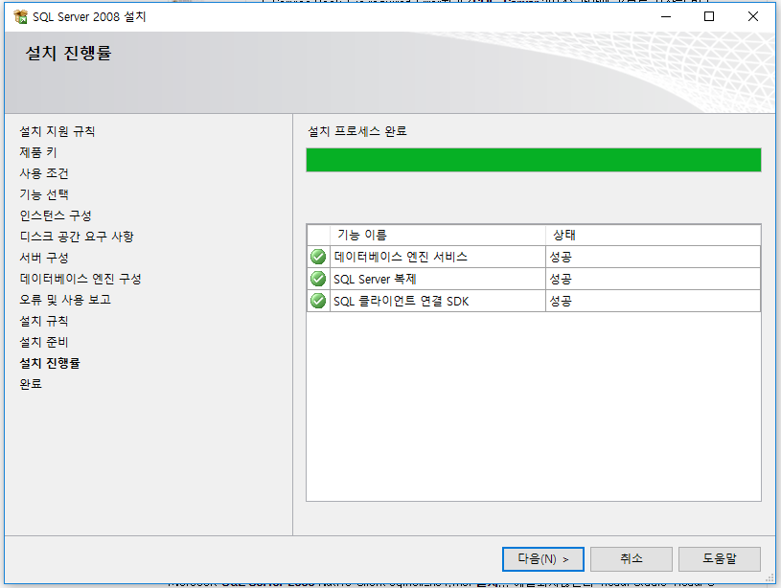The image size is (781, 588).
Task: Click the green check icon for SQL 클라이언트 연결 SDK
Action: [318, 301]
